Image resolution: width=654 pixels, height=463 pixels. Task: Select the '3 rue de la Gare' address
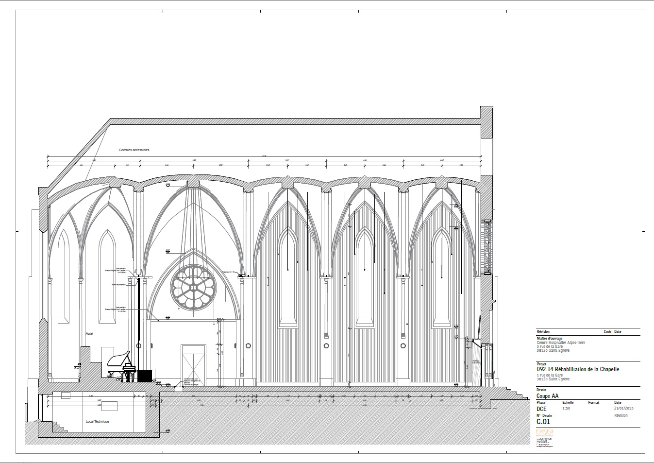[x=550, y=346]
